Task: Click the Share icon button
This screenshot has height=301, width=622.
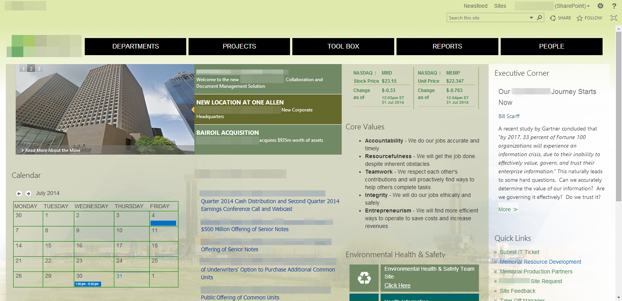Action: pos(561,18)
